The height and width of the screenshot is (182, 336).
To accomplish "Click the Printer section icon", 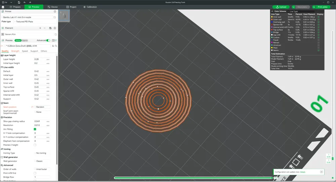I will pyautogui.click(x=3, y=11).
